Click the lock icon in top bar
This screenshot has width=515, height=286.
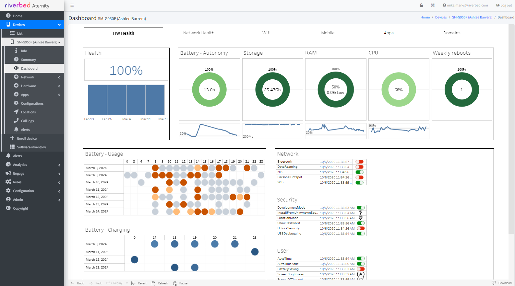pyautogui.click(x=421, y=5)
